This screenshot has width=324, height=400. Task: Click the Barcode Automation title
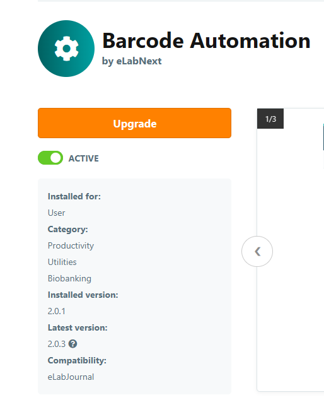[x=206, y=40]
